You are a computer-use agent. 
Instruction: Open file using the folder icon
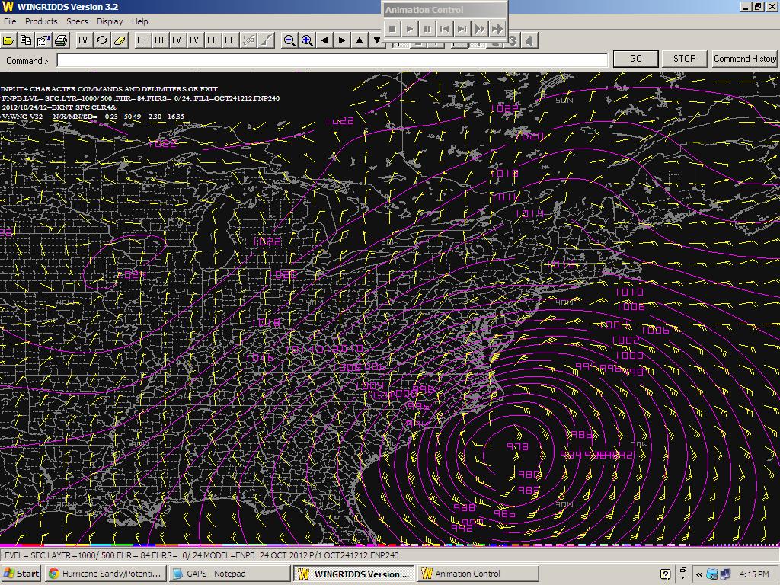tap(8, 40)
